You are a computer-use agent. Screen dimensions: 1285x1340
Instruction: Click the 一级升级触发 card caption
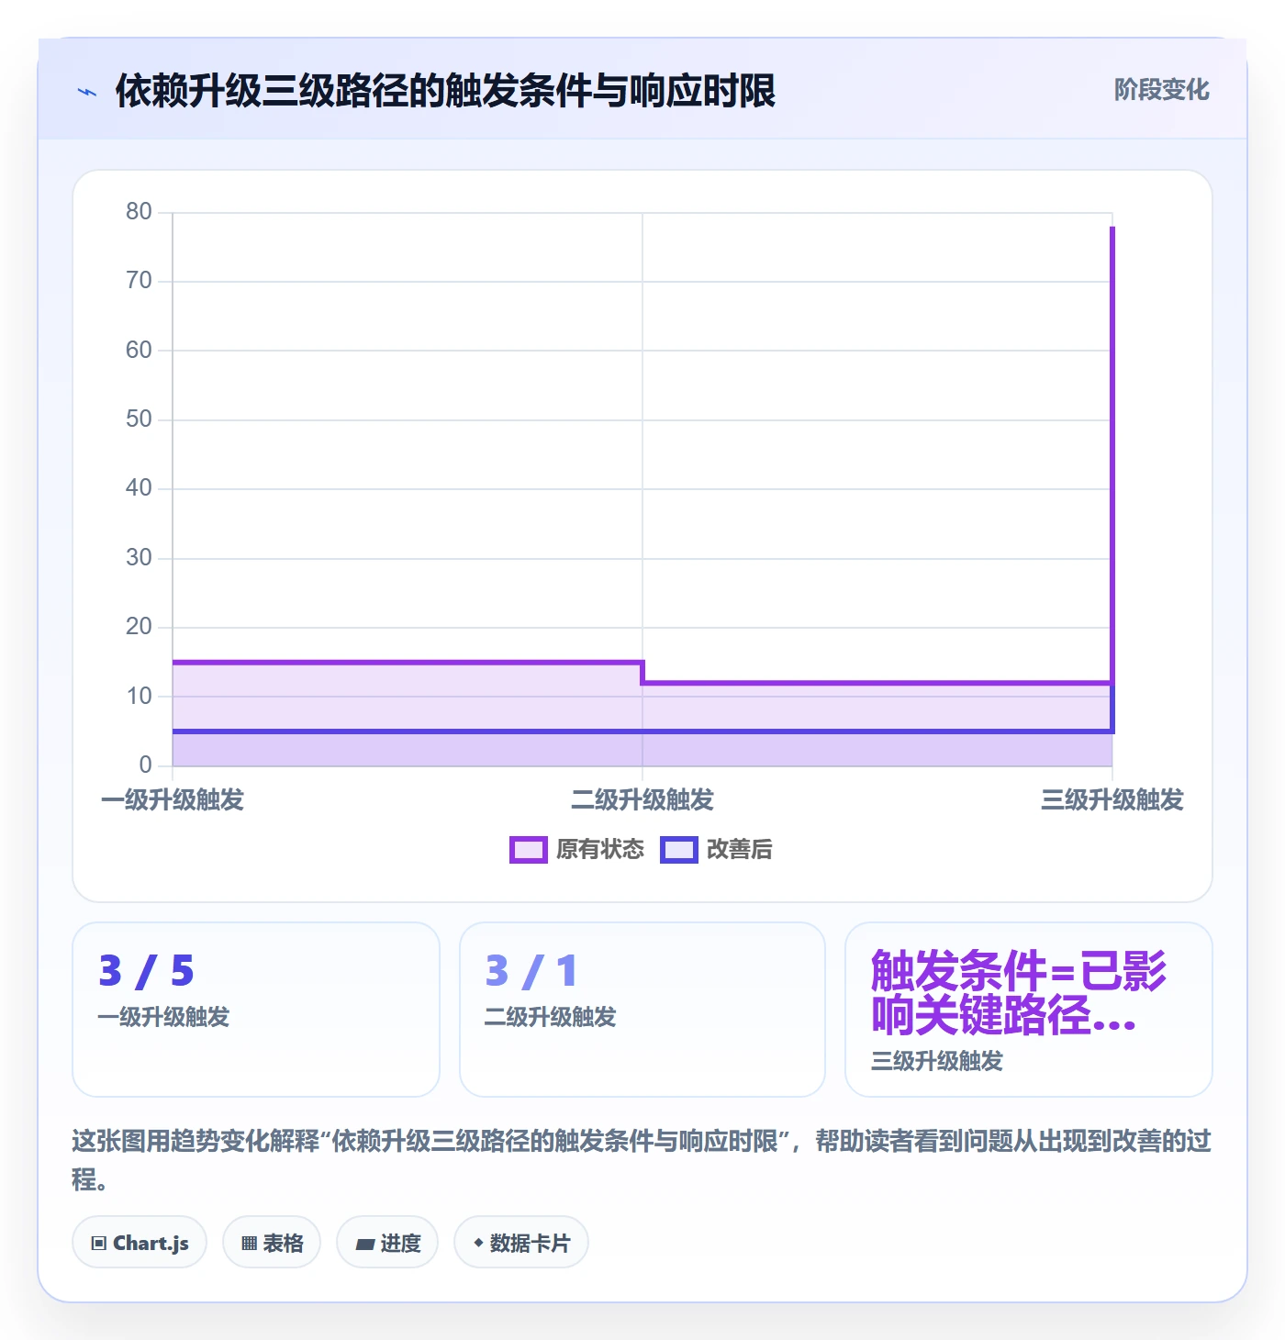(163, 1017)
